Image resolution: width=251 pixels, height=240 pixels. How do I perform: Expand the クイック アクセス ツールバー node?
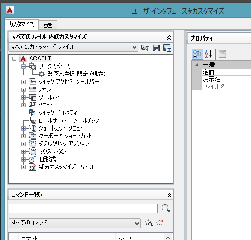[23, 82]
